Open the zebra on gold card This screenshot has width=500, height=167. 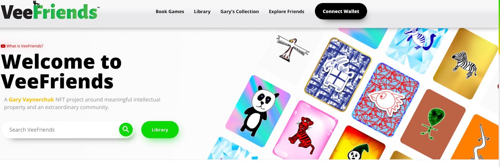pos(466,64)
